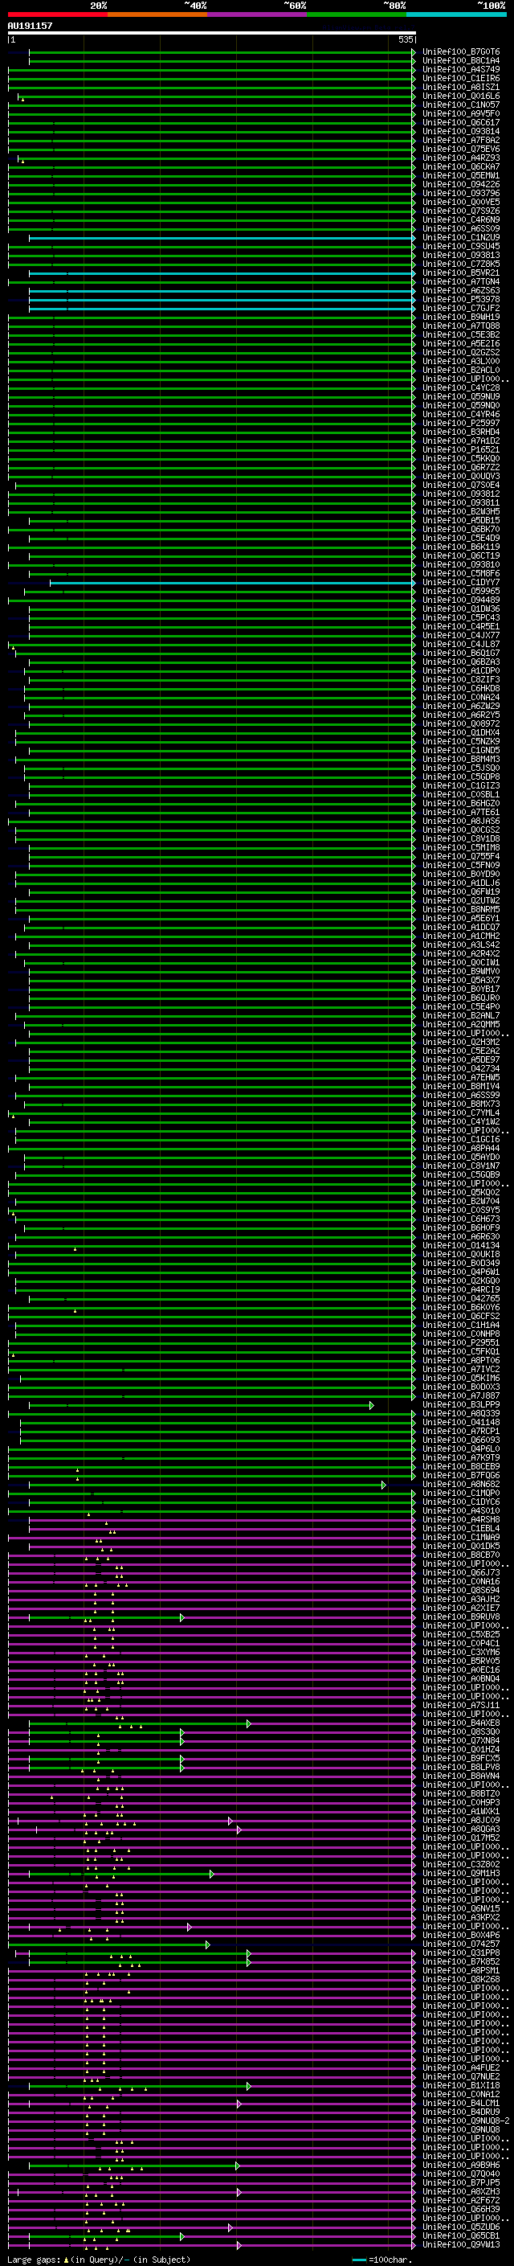Viewport: 514px width, 2266px height.
Task: Open hit UniRef100_C1EIR6
Action: 460,78
